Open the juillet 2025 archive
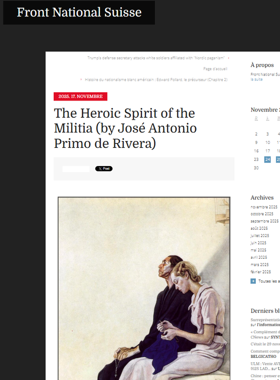The height and width of the screenshot is (380, 280). pos(260,236)
